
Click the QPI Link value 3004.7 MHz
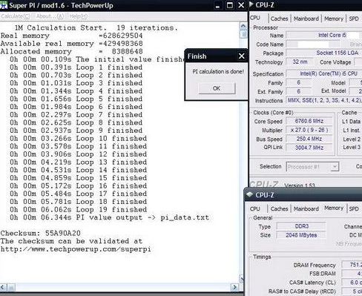pyautogui.click(x=309, y=148)
